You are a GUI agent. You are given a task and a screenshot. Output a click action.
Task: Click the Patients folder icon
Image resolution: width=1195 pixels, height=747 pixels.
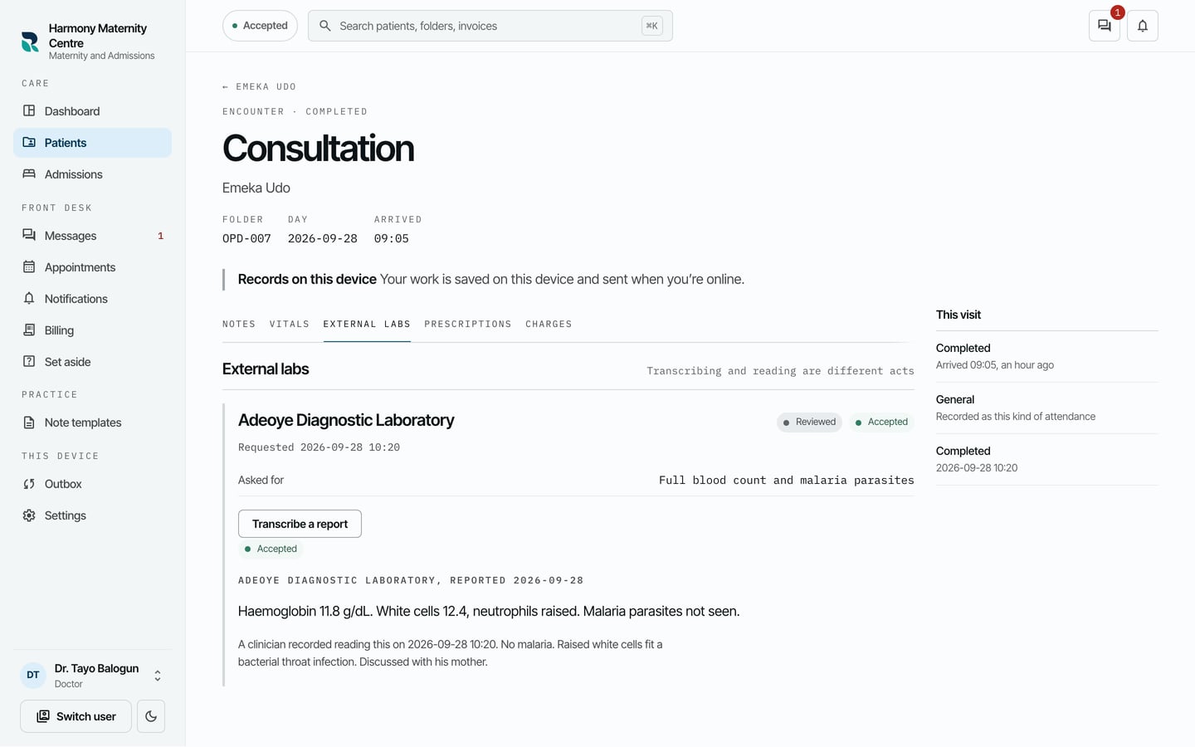tap(29, 142)
